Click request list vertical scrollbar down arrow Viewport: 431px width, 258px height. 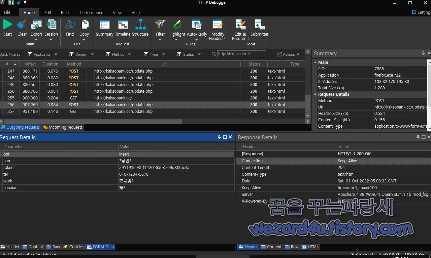click(x=308, y=116)
